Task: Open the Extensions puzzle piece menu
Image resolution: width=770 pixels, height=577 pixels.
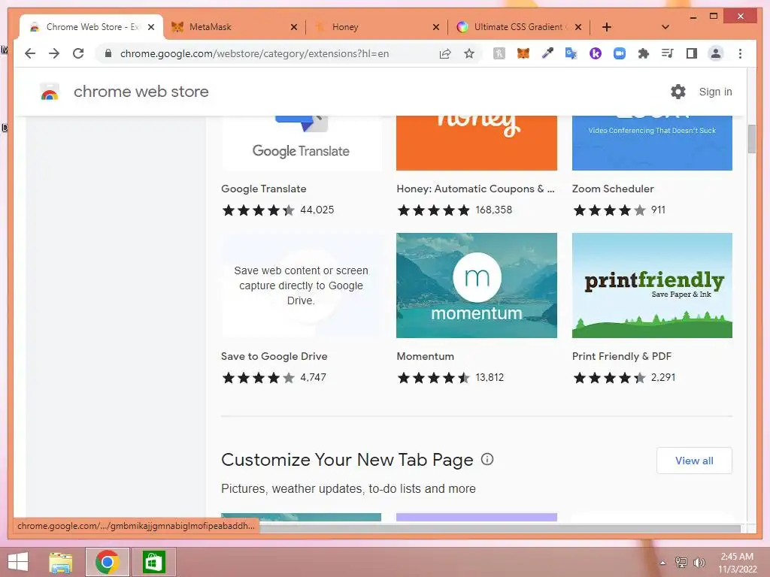Action: [x=644, y=53]
